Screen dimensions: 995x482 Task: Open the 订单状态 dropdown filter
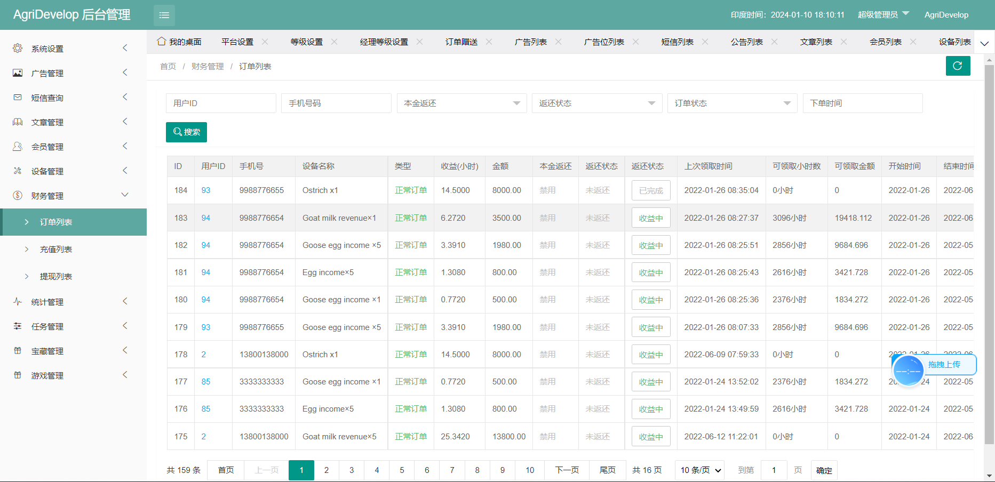(733, 103)
